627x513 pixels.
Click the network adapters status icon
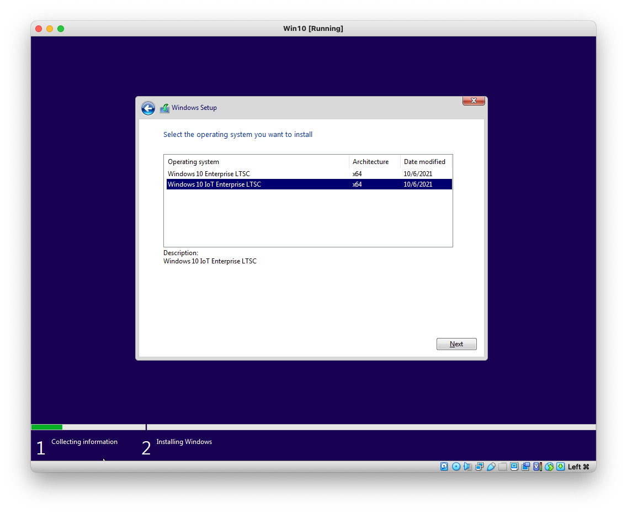click(x=480, y=467)
